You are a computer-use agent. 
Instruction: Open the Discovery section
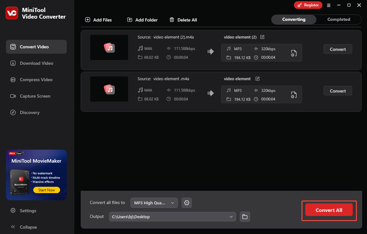pyautogui.click(x=36, y=112)
